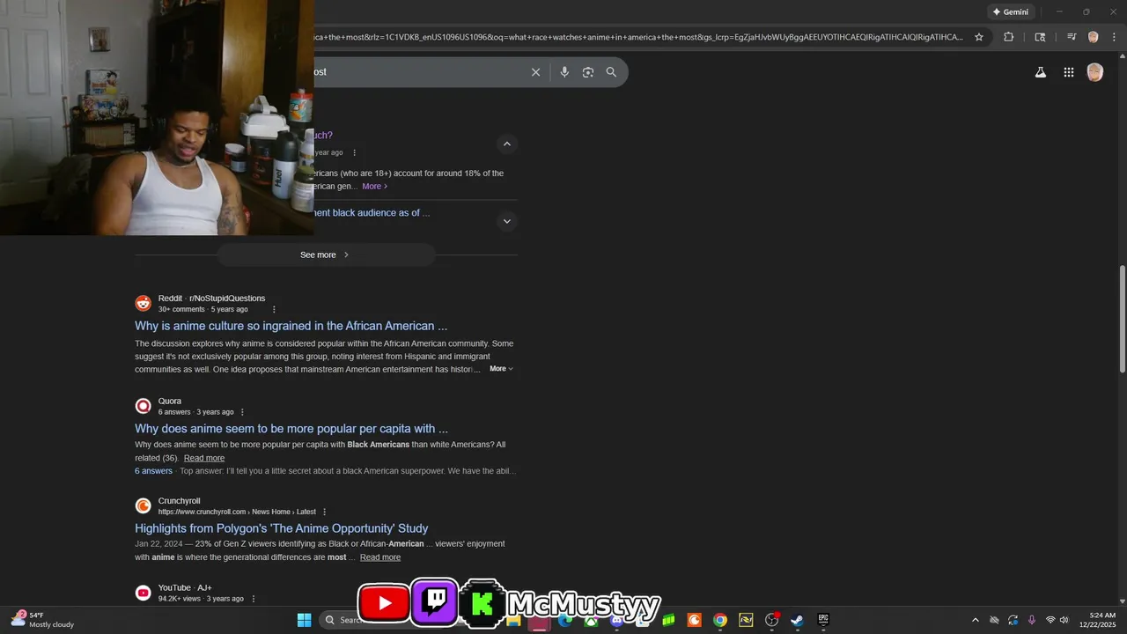1127x634 pixels.
Task: Click the 'r/NoStupidQuestions' source text
Action: pyautogui.click(x=227, y=299)
